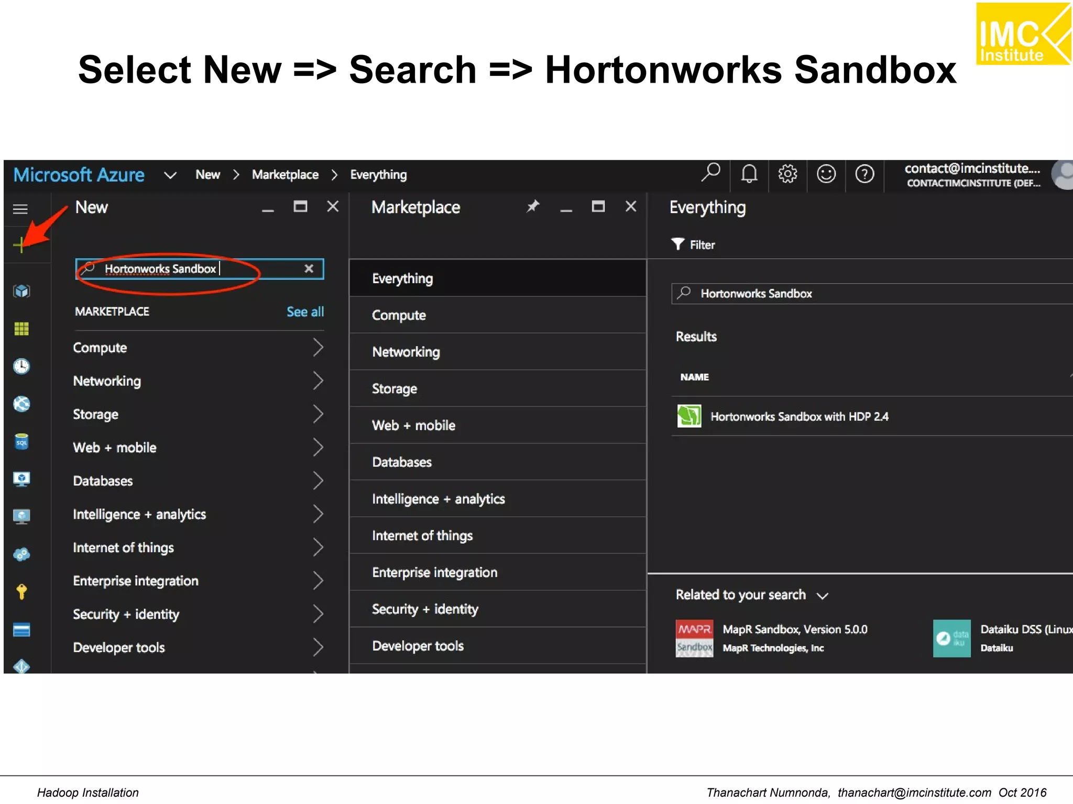Expand Intelligence + analytics chevron in New blade
This screenshot has width=1073, height=804.
(318, 514)
